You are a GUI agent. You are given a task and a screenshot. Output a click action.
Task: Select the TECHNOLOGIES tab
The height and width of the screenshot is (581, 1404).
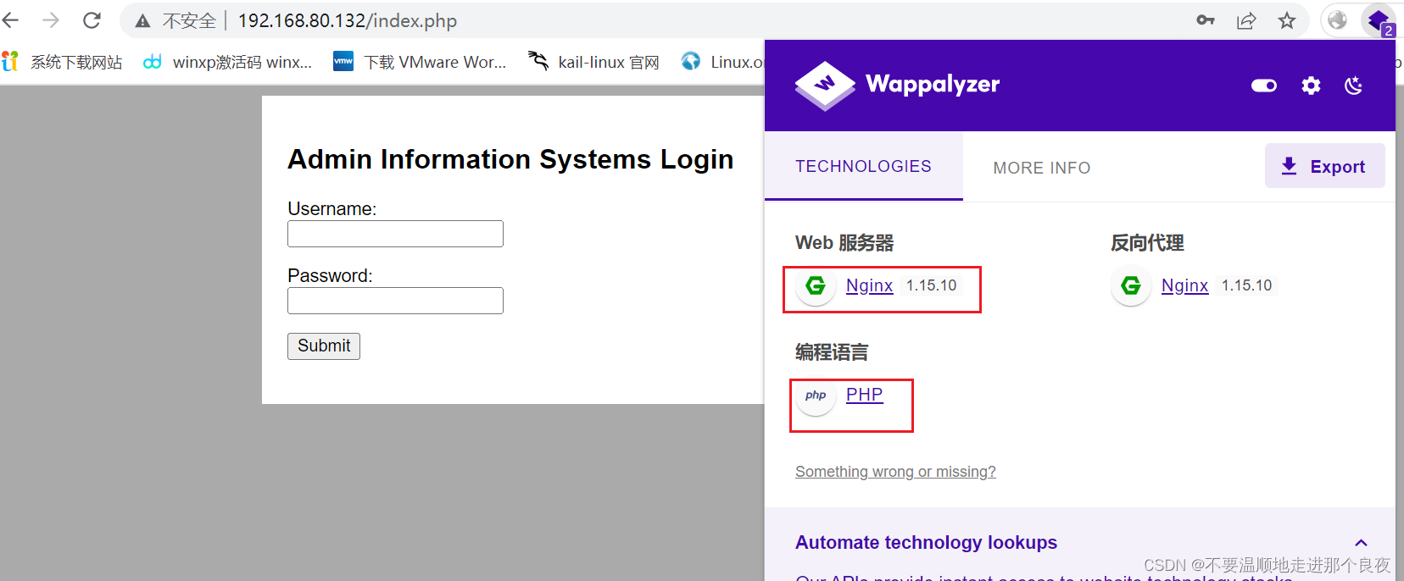click(863, 166)
